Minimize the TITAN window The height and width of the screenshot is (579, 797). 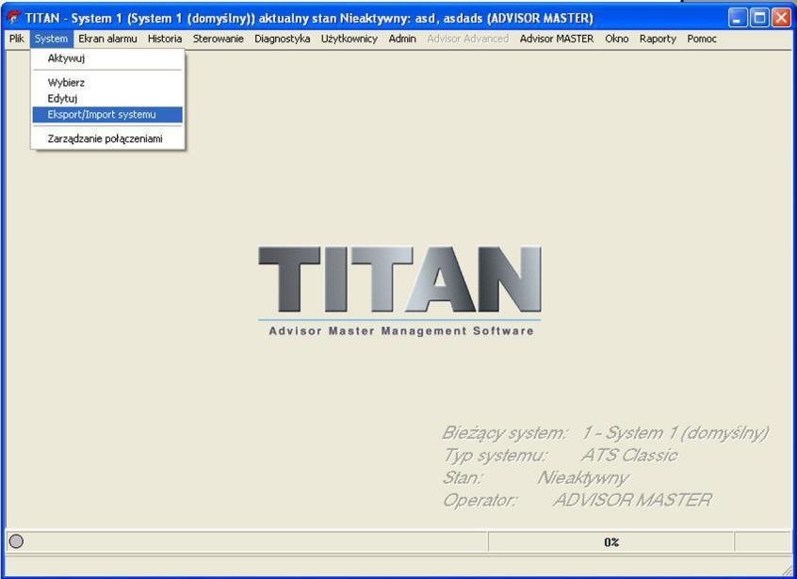(x=738, y=18)
